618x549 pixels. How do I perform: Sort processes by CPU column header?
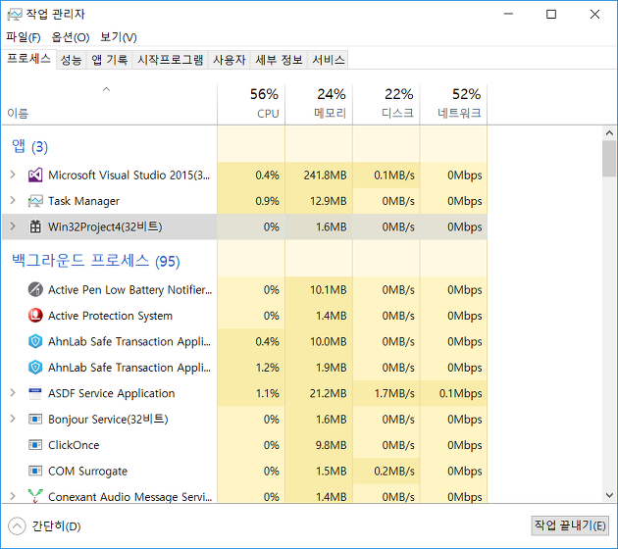pyautogui.click(x=251, y=104)
